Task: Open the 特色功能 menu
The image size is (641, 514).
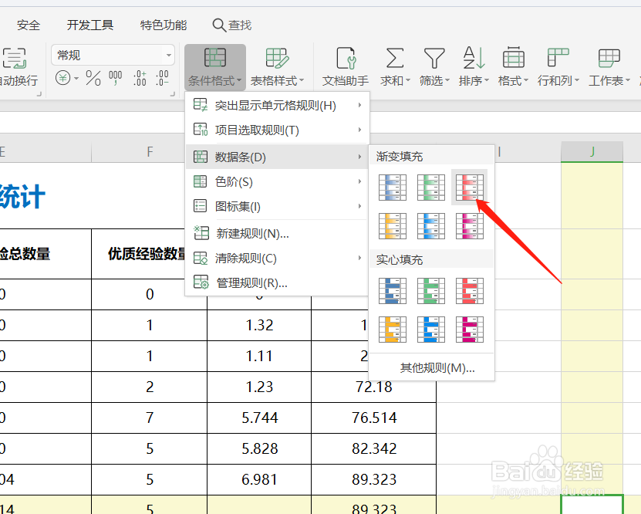Action: tap(163, 24)
